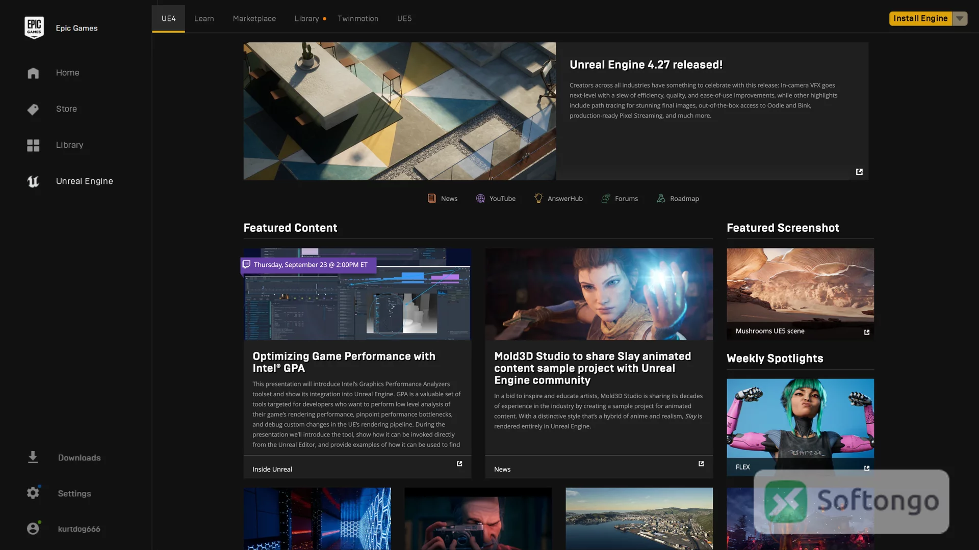This screenshot has height=550, width=979.
Task: Click the Epic Games logo icon
Action: tap(34, 28)
